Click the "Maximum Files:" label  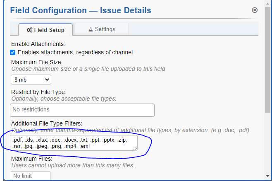click(x=31, y=159)
